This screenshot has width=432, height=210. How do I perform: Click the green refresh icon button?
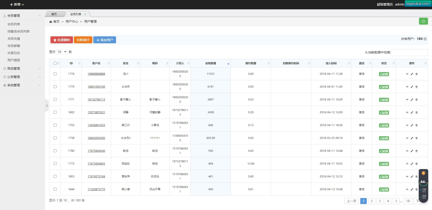[423, 21]
